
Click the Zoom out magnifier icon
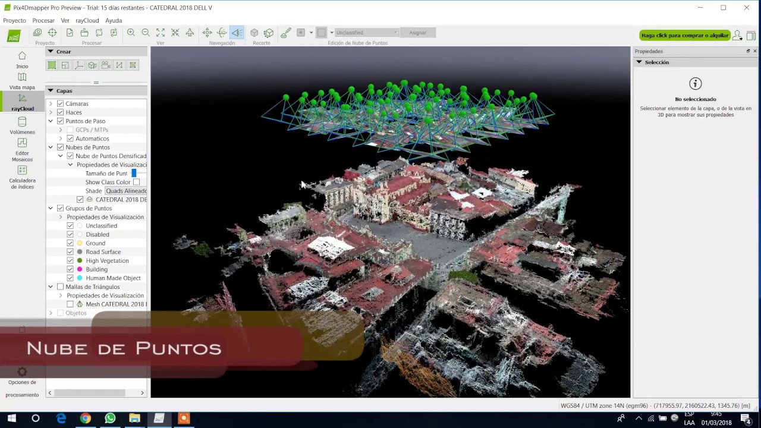(x=146, y=33)
